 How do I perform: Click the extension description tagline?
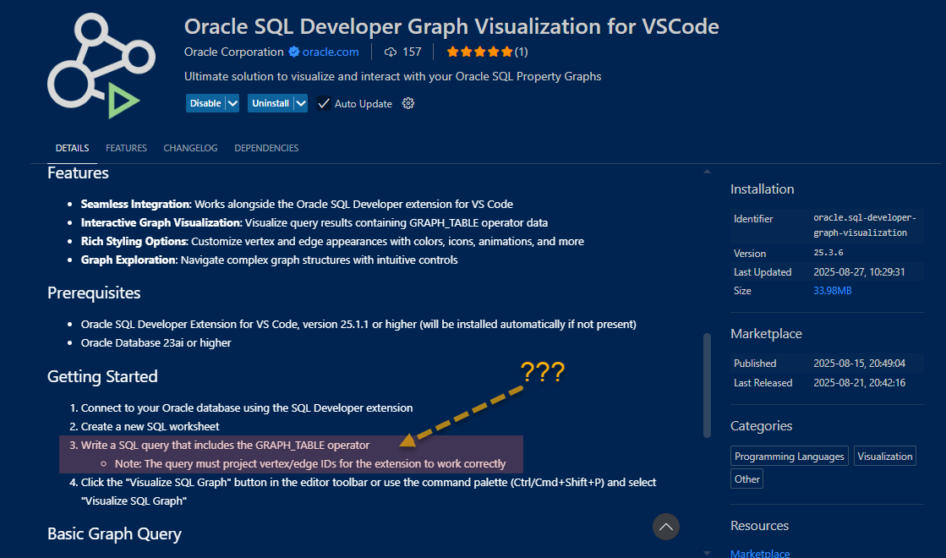click(393, 77)
